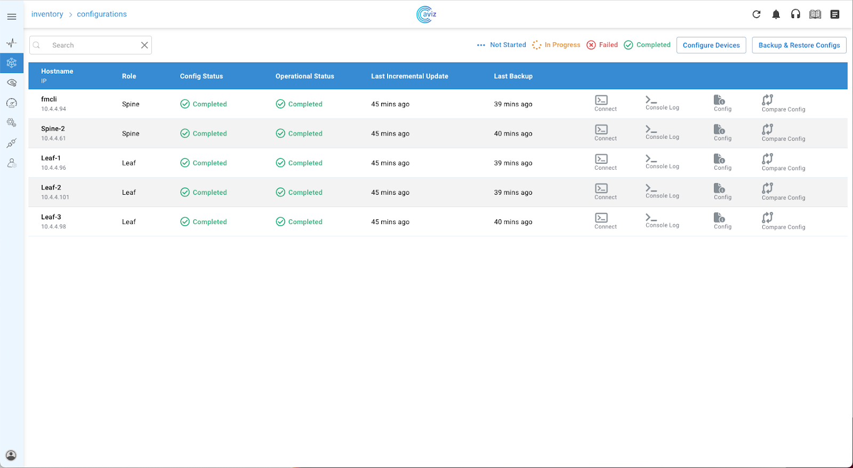Open the user admin sidebar icon
This screenshot has width=853, height=468.
coord(12,163)
